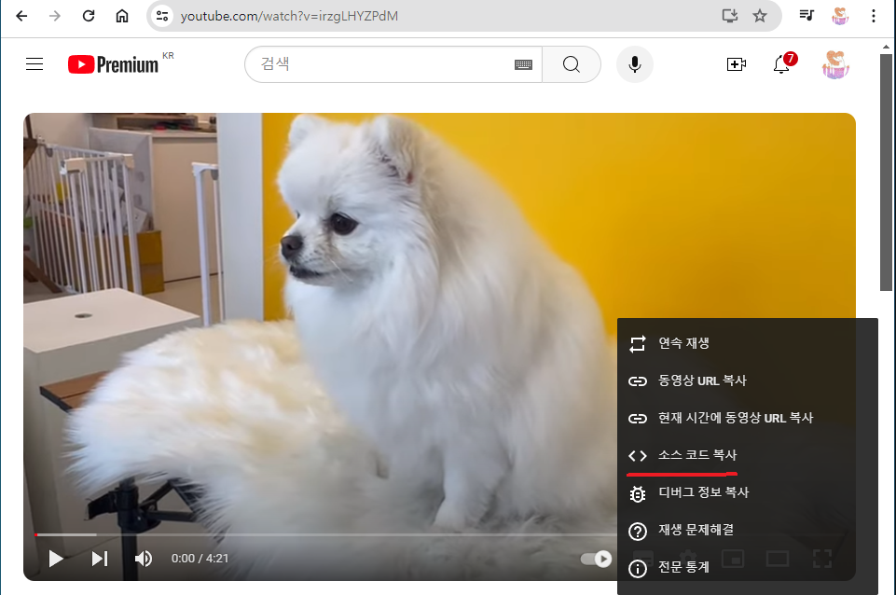Go back to the previous page
Viewport: 896px width, 595px height.
point(21,16)
